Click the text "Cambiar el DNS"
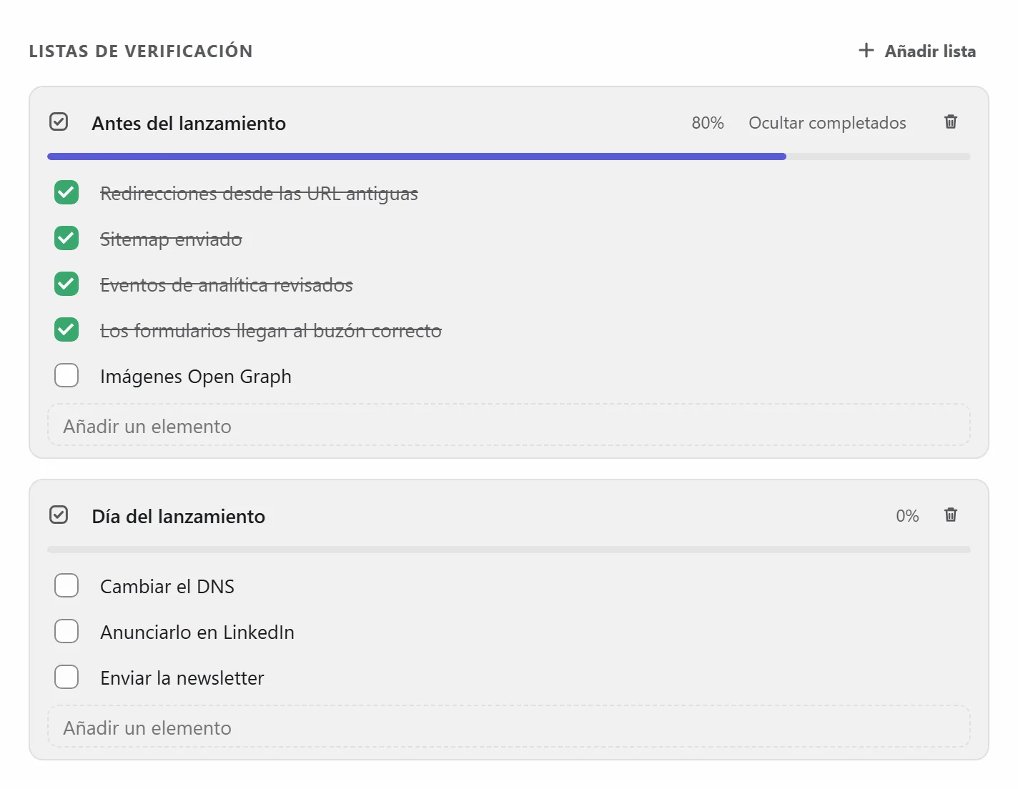1018x789 pixels. coord(167,587)
